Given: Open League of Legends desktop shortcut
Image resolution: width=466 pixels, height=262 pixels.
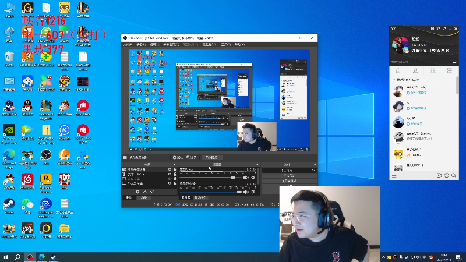Looking at the screenshot, I should pos(46,110).
